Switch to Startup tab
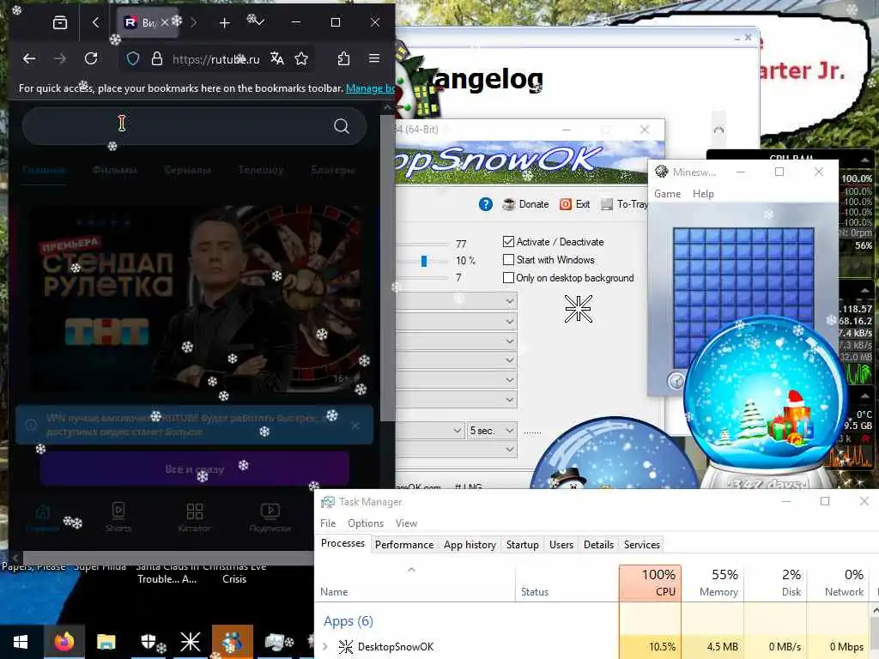The height and width of the screenshot is (659, 879). point(523,545)
